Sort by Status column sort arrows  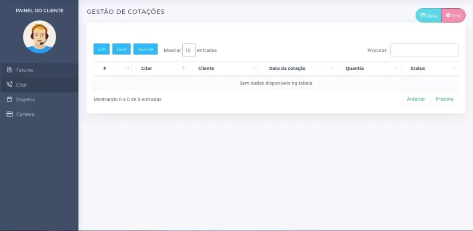[x=454, y=68]
